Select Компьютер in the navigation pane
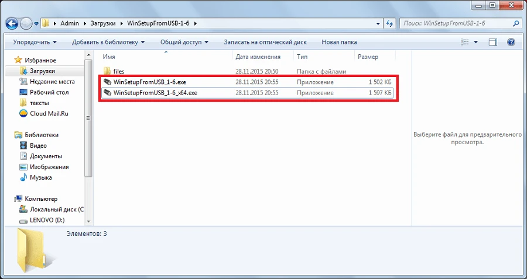Image resolution: width=527 pixels, height=279 pixels. 41,199
